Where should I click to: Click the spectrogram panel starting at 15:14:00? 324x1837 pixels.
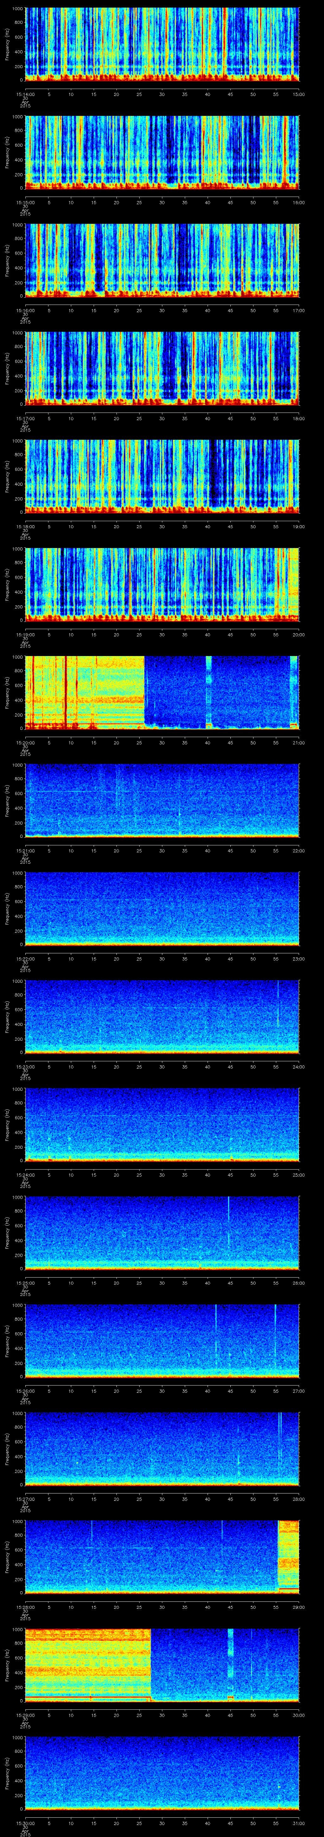162,44
